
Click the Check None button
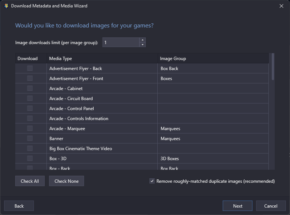tap(67, 181)
